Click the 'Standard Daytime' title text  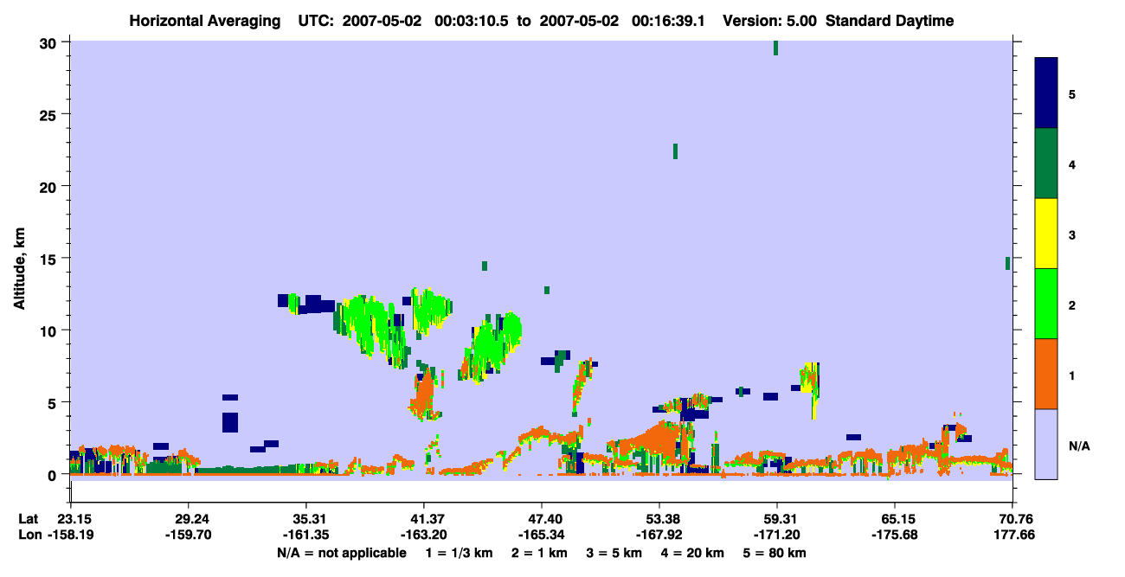click(890, 21)
